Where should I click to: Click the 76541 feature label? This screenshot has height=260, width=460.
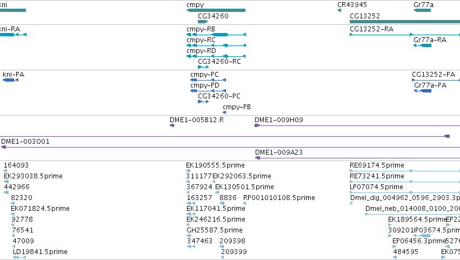(x=23, y=230)
